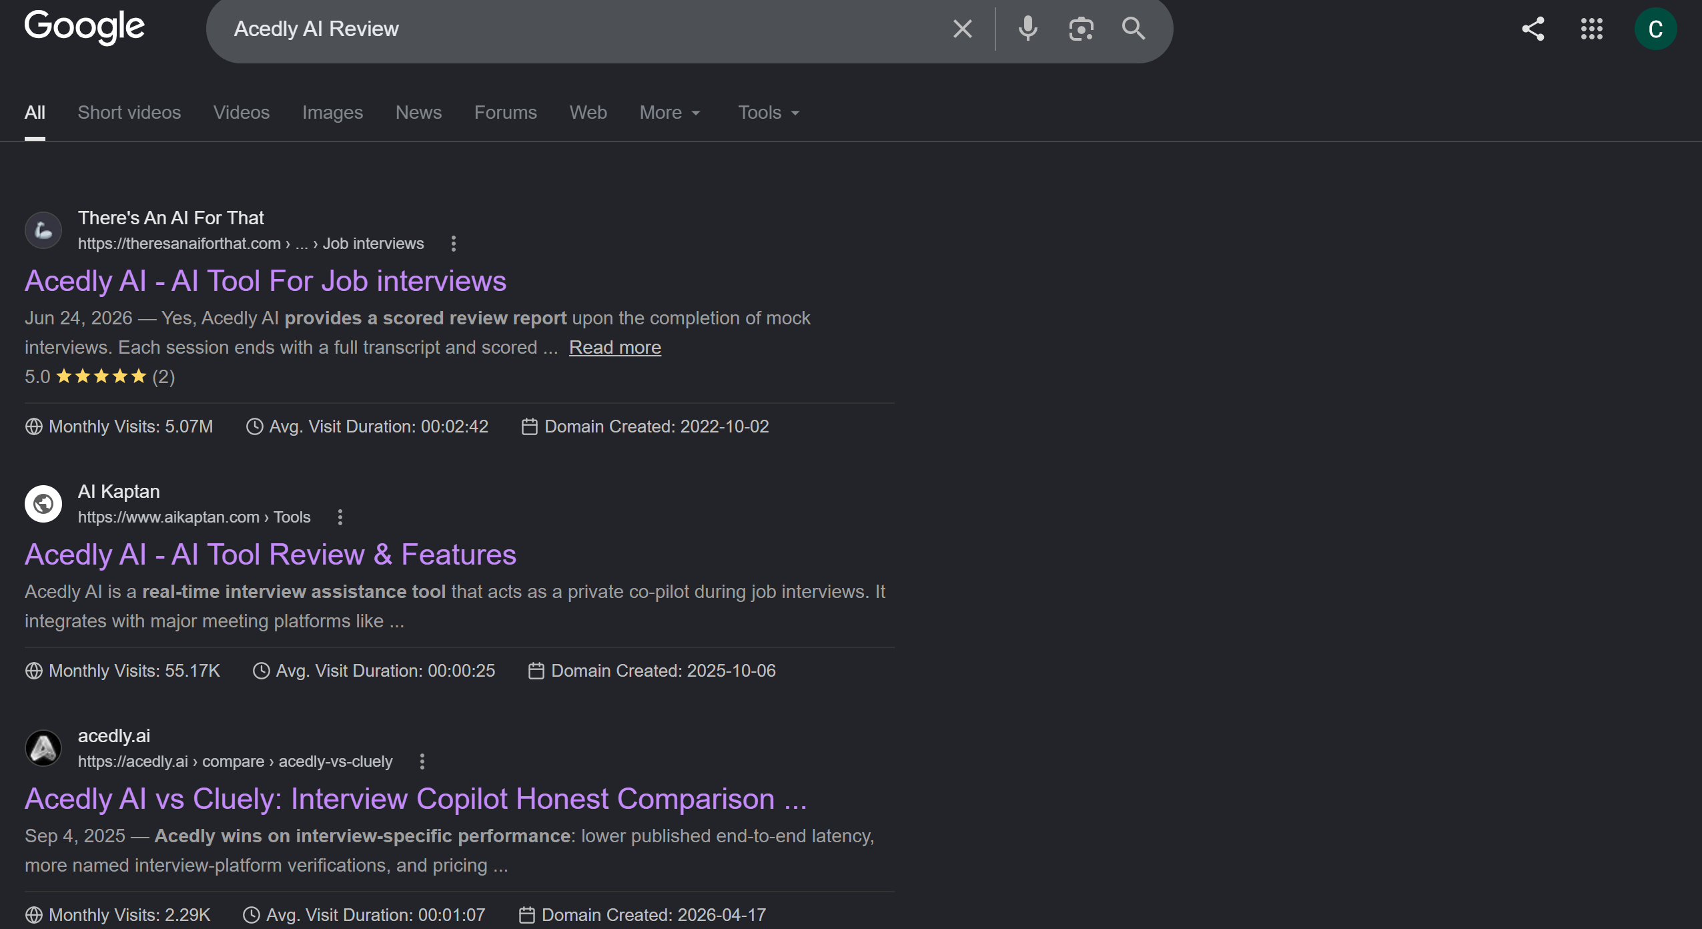Click globe icon beside Monthly Visits 2.29K
The height and width of the screenshot is (929, 1702).
[x=34, y=915]
